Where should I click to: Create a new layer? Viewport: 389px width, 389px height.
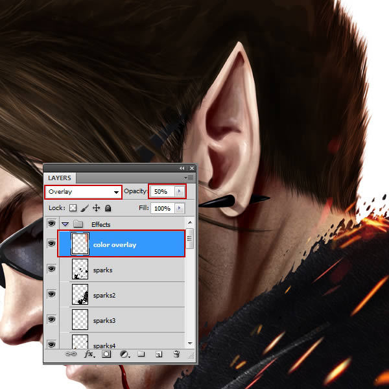[159, 354]
